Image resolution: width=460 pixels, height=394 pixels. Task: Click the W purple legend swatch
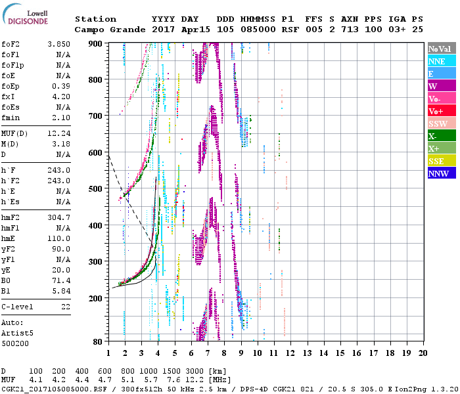coord(442,86)
